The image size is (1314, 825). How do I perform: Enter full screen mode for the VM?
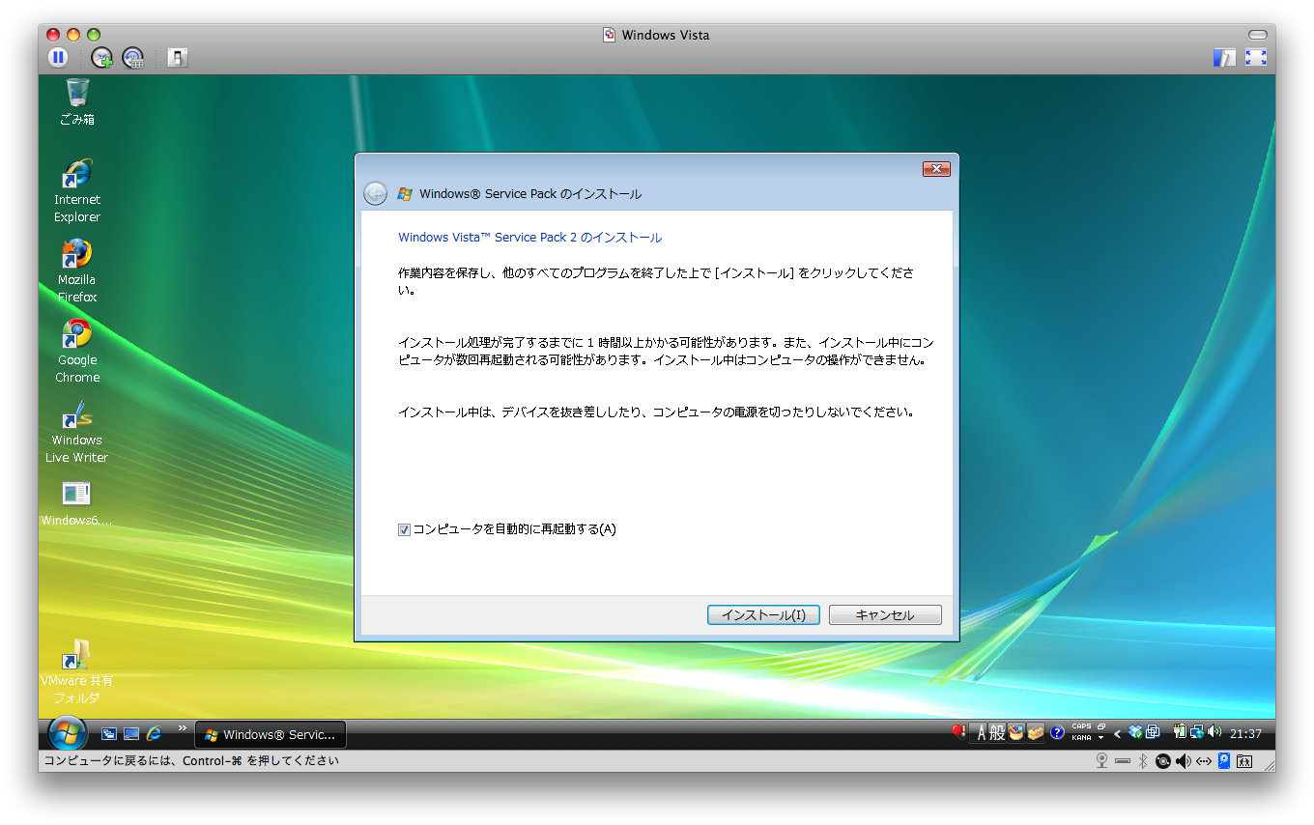(x=1255, y=57)
